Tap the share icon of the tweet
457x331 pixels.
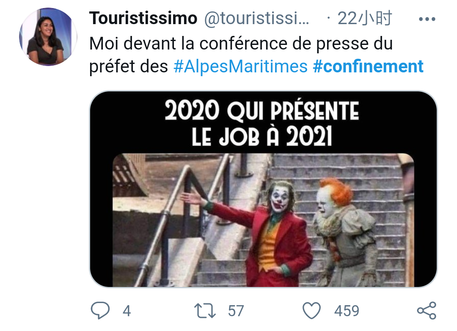pos(427,311)
